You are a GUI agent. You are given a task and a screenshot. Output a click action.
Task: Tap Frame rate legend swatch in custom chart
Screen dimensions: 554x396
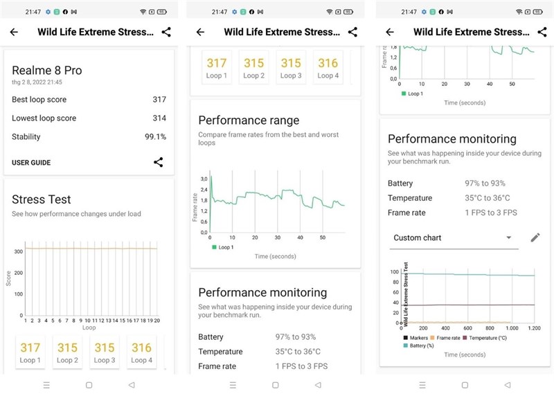432,338
